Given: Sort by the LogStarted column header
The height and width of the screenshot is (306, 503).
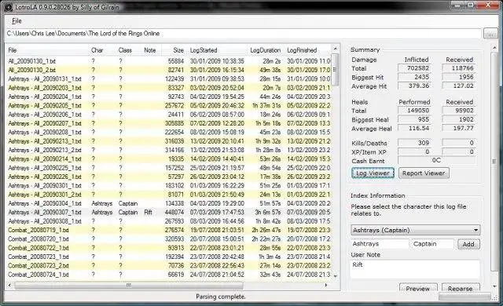Looking at the screenshot, I should coord(217,50).
